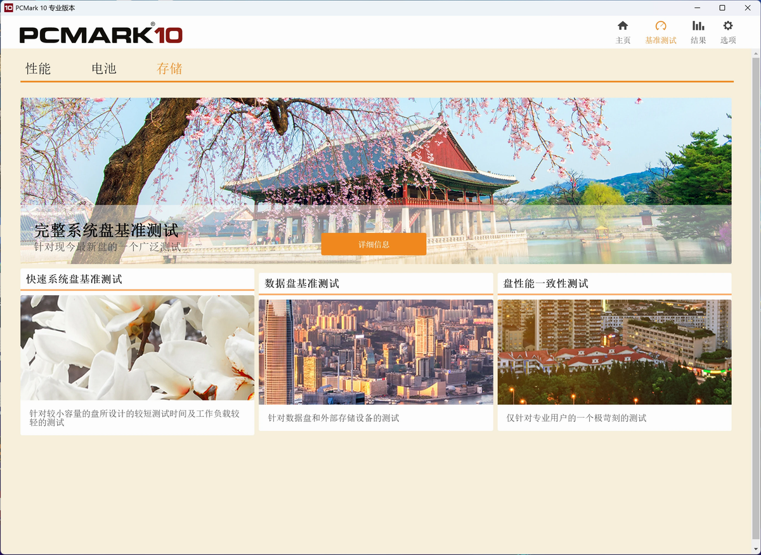The image size is (761, 555).
Task: Select the white magnolia flower thumbnail
Action: pos(137,348)
